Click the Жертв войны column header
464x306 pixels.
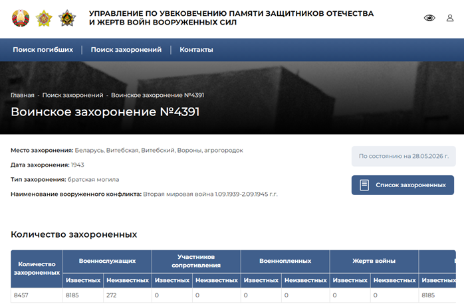[374, 261]
